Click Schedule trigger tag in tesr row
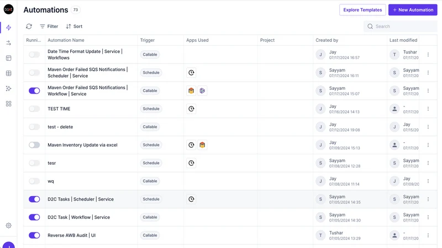This screenshot has height=248, width=442. [151, 163]
